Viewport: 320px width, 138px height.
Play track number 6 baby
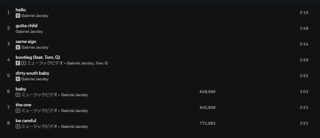(x=8, y=91)
